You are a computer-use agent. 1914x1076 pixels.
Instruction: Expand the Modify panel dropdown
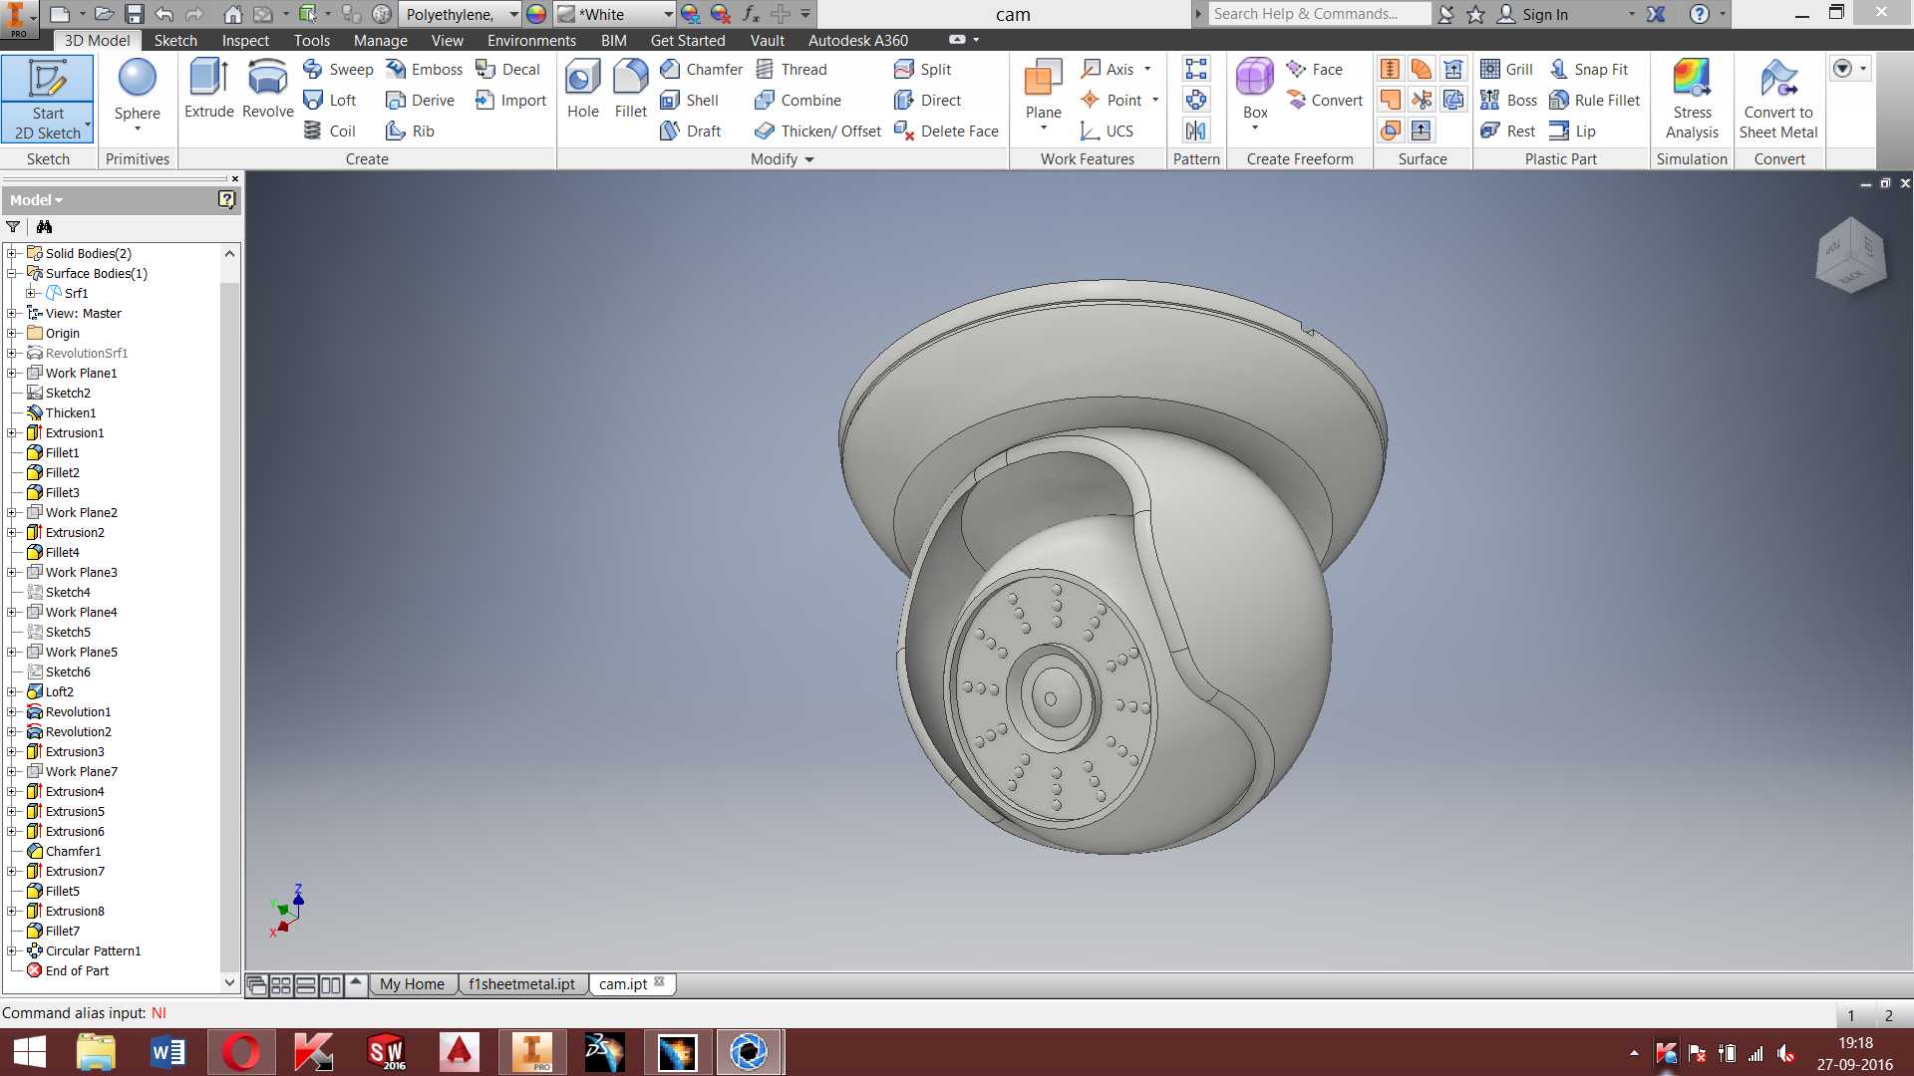click(783, 159)
